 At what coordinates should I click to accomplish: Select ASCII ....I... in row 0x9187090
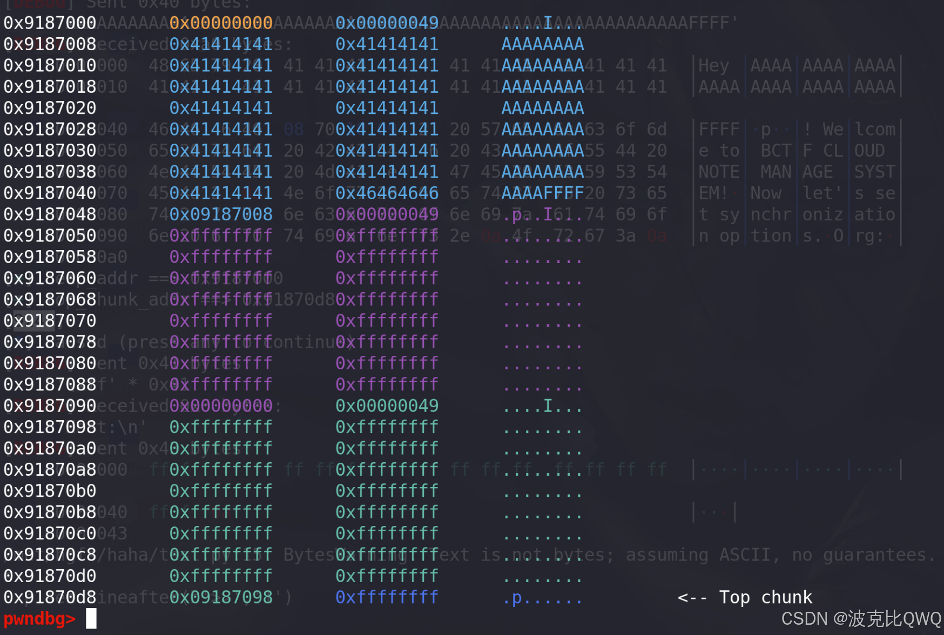(543, 406)
